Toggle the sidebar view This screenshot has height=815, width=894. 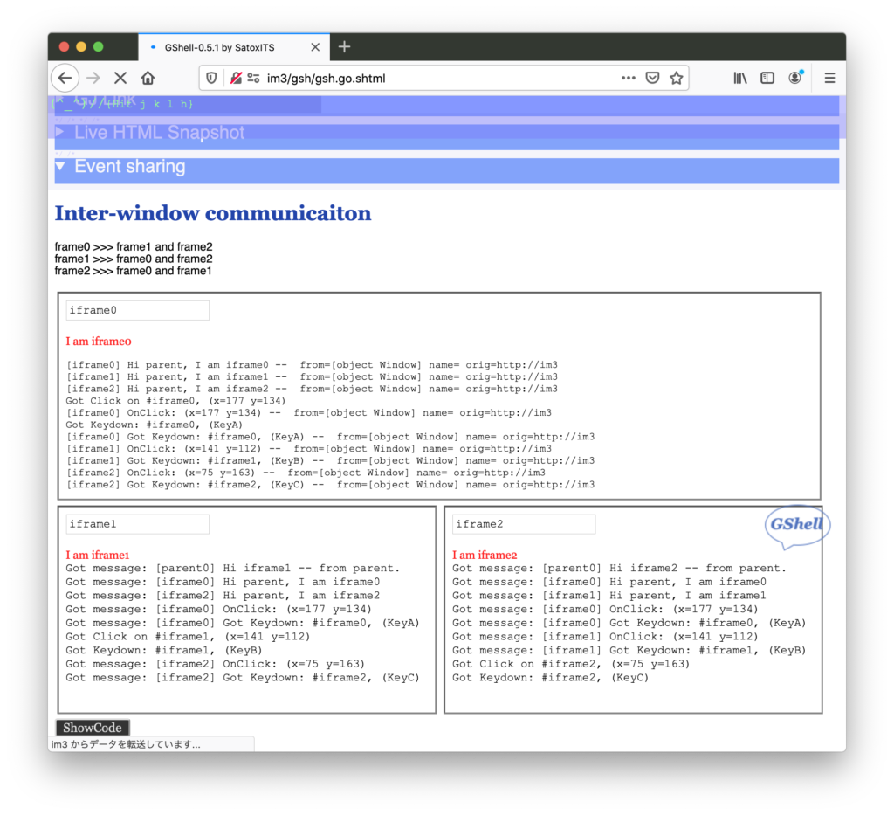(x=767, y=78)
